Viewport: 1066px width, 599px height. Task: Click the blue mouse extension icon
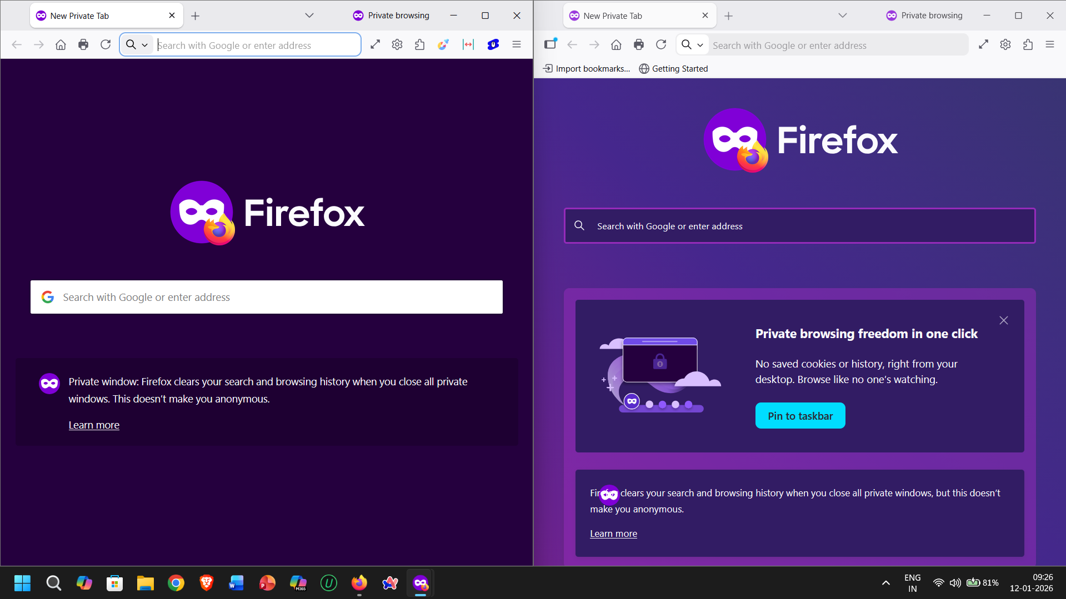493,45
